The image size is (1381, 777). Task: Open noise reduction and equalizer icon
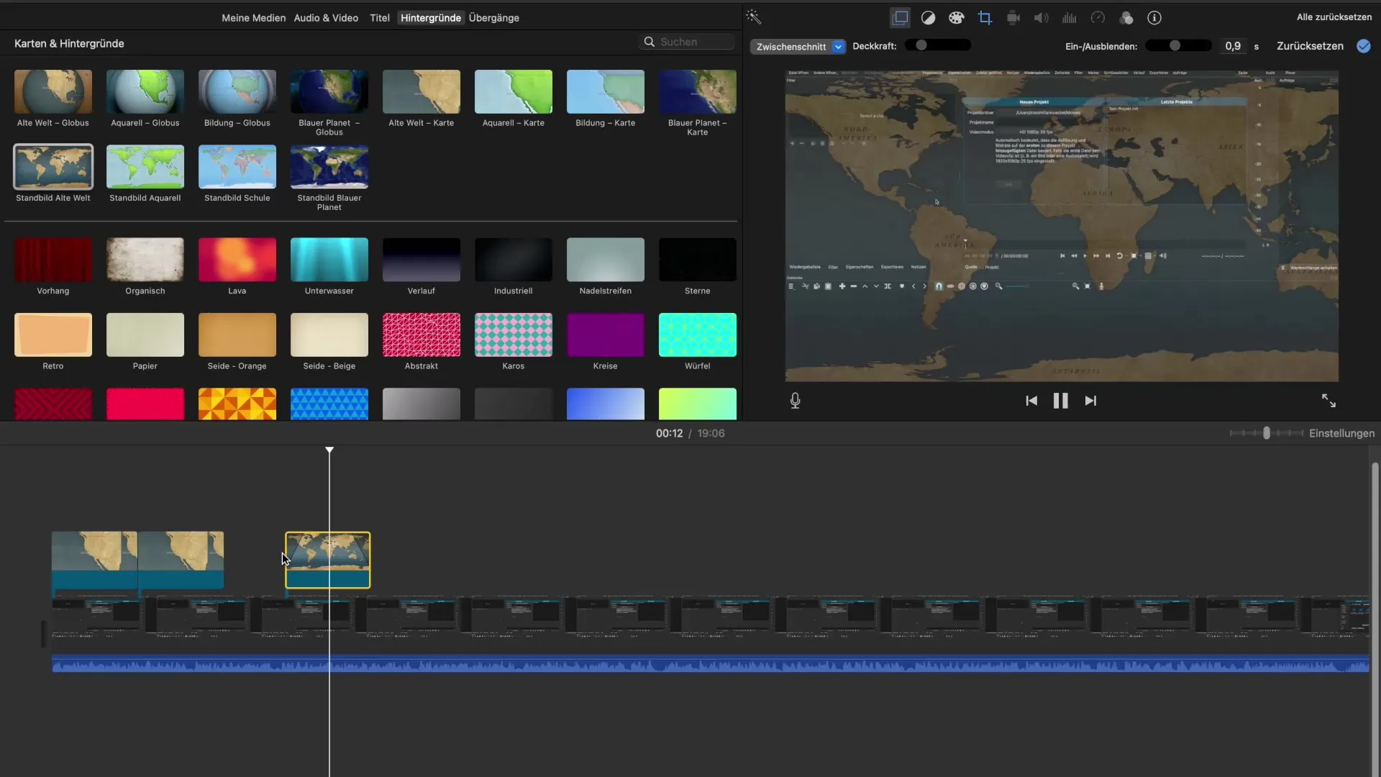coord(1070,18)
